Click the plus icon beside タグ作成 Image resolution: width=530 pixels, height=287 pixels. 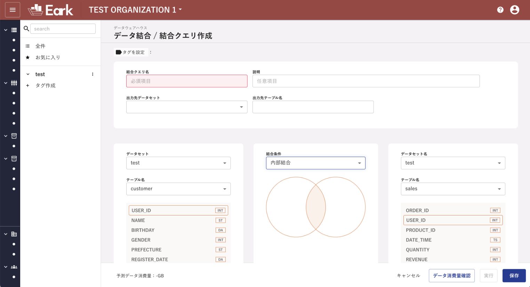point(27,85)
